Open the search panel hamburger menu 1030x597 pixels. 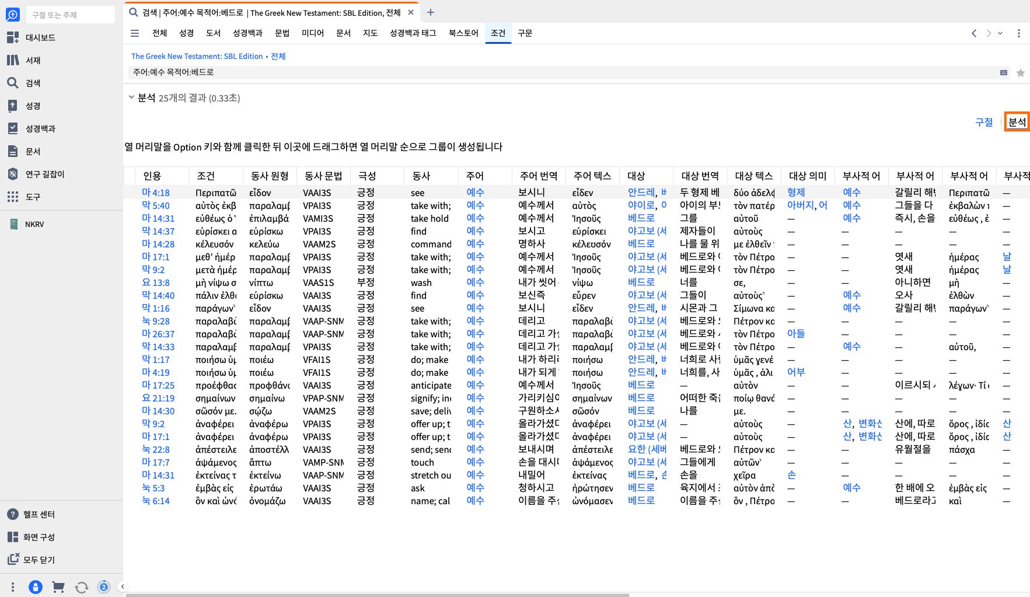click(135, 33)
